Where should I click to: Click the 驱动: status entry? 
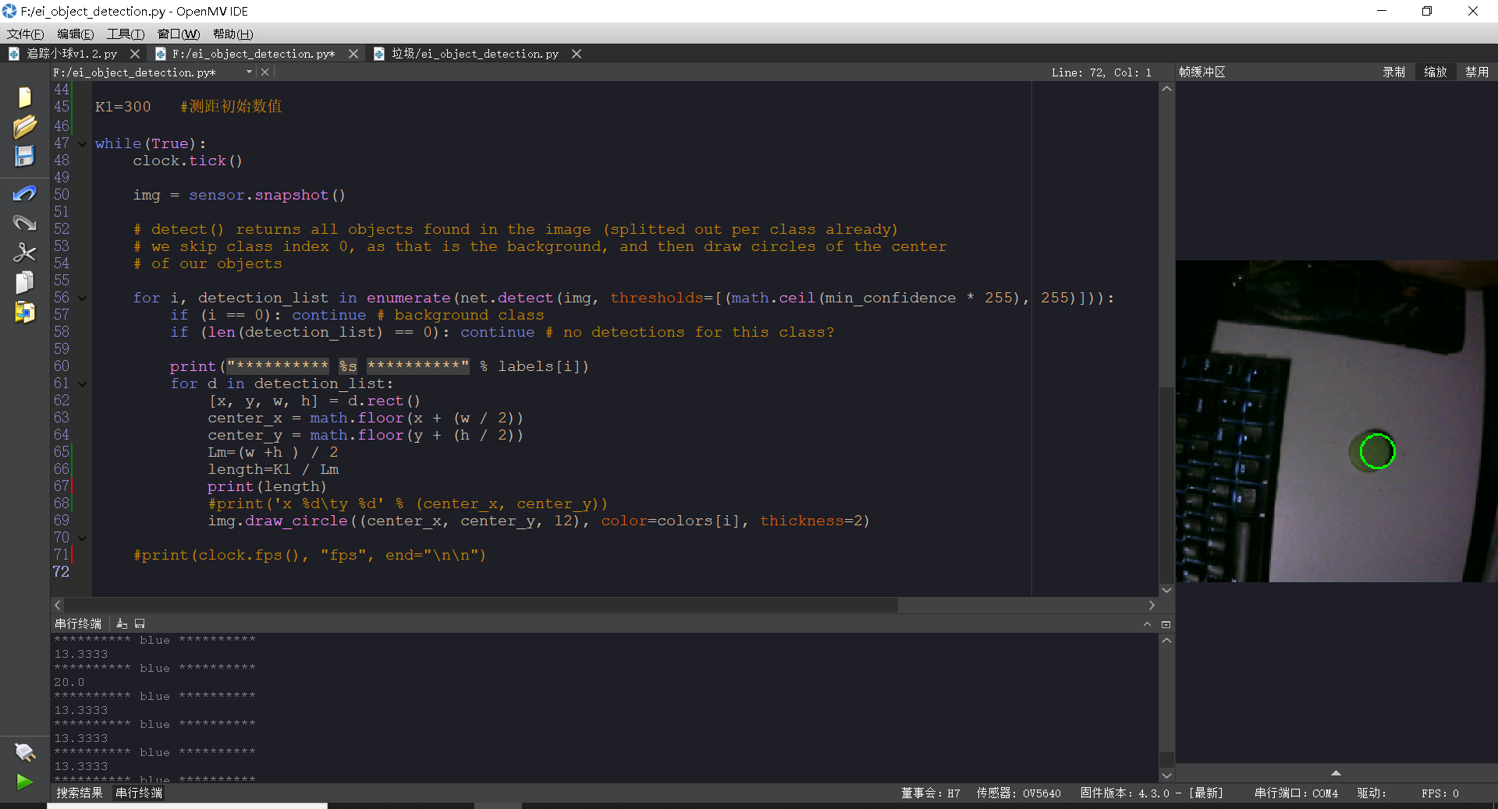pyautogui.click(x=1371, y=793)
